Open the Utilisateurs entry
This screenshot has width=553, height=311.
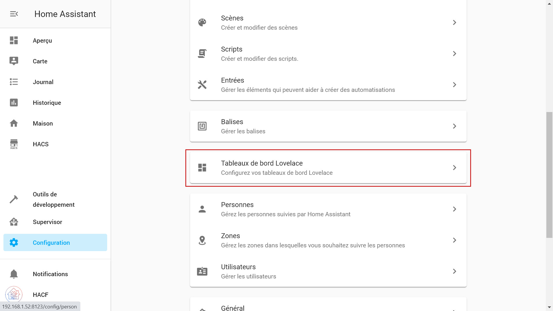328,271
